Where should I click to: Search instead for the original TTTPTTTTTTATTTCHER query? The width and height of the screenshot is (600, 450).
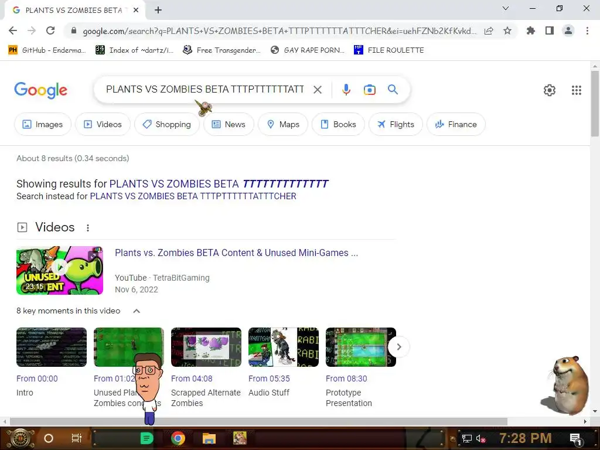pos(193,196)
